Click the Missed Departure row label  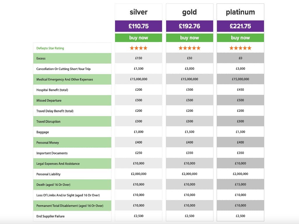coord(49,100)
